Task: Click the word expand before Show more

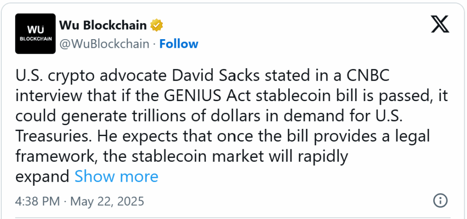Action: point(42,177)
